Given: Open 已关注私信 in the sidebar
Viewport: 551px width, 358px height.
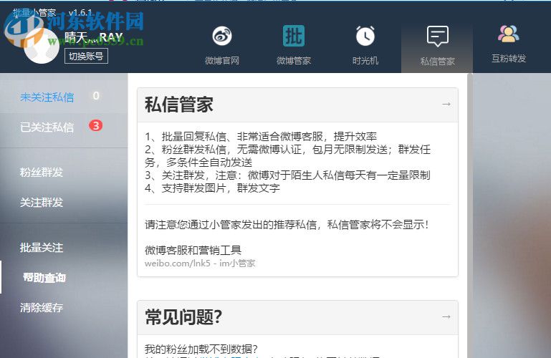Looking at the screenshot, I should tap(47, 127).
